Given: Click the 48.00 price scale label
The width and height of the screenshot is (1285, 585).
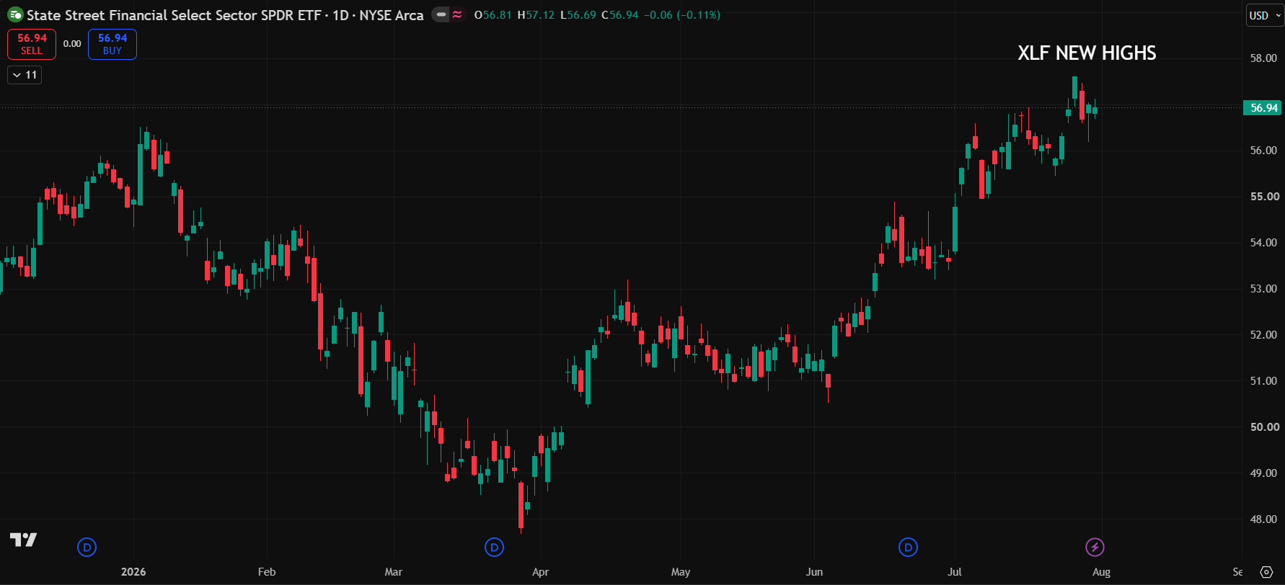Looking at the screenshot, I should coord(1263,519).
